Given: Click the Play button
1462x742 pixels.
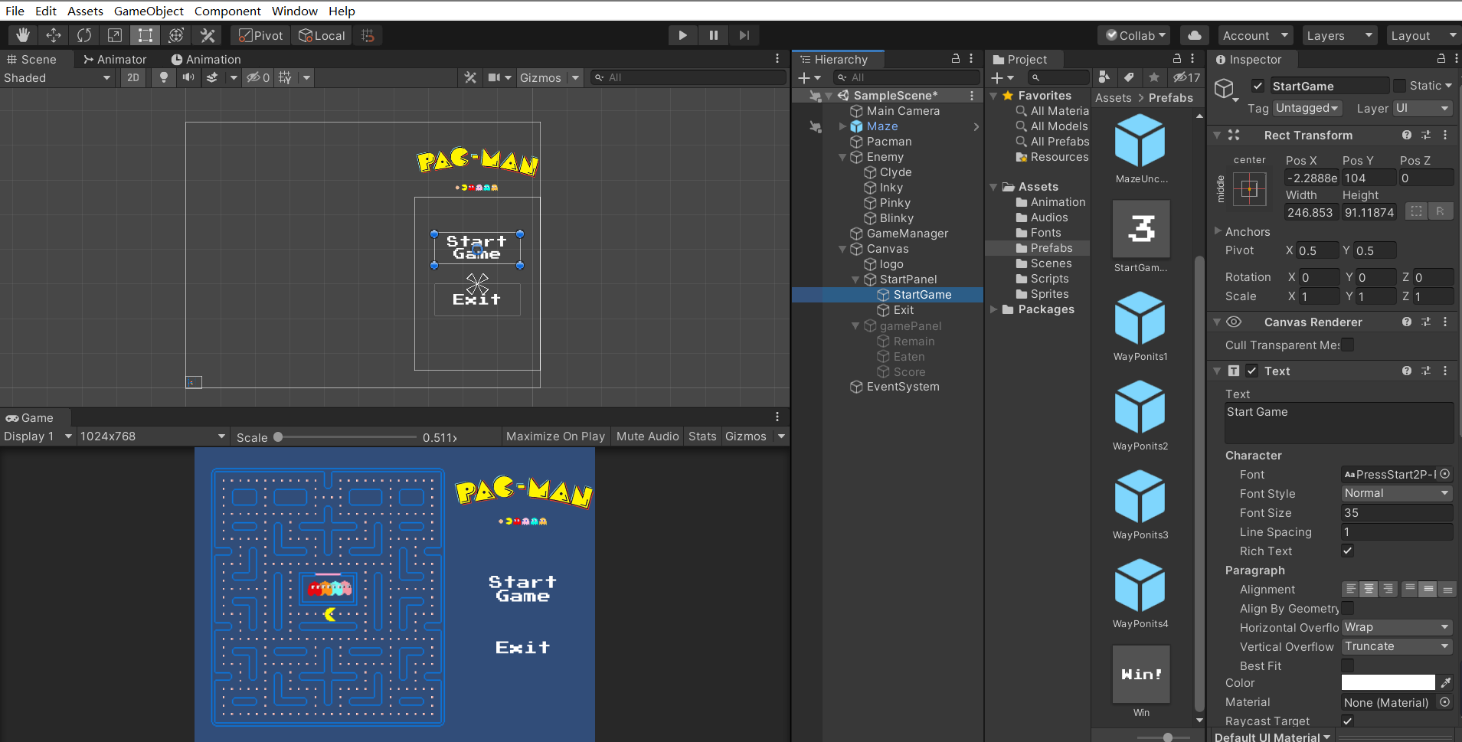Looking at the screenshot, I should [x=682, y=35].
